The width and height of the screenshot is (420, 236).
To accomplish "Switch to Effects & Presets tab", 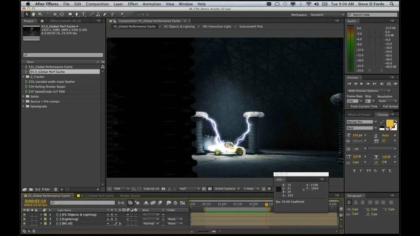I will click(359, 115).
